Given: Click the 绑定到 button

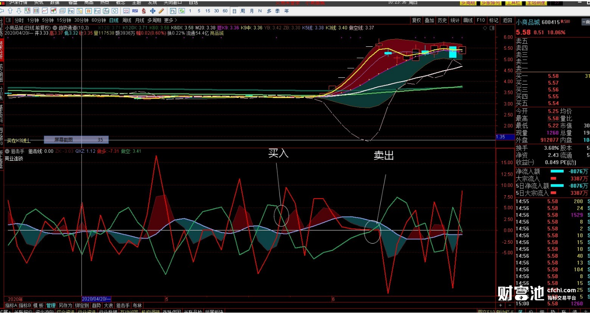Looking at the screenshot, I should point(82,305).
